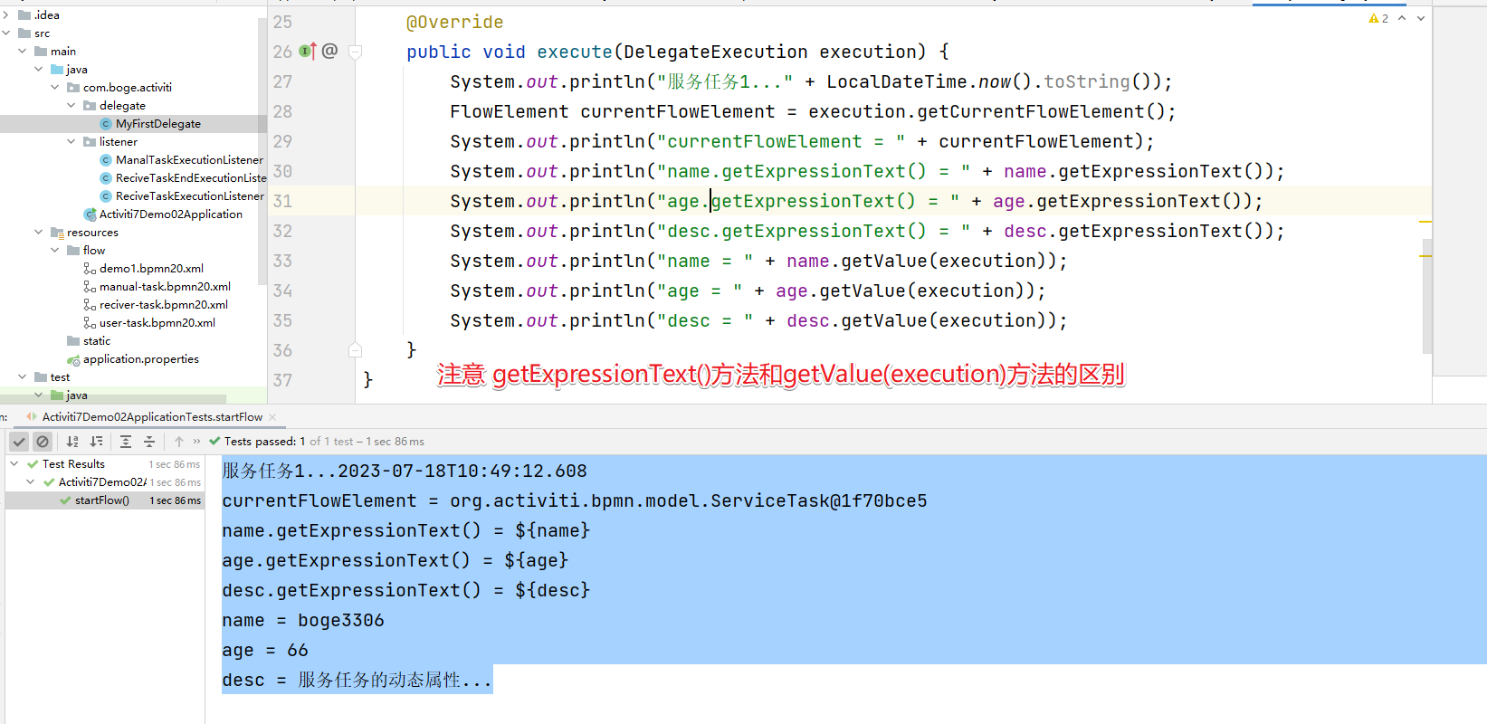Viewport: 1487px width, 724px height.
Task: Toggle the Show Passed tests filter
Action: [19, 442]
